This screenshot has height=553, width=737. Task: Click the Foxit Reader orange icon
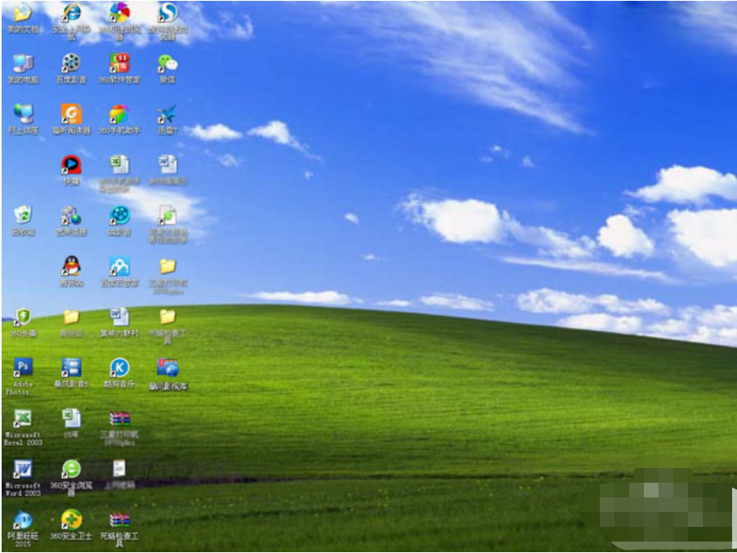pos(71,114)
